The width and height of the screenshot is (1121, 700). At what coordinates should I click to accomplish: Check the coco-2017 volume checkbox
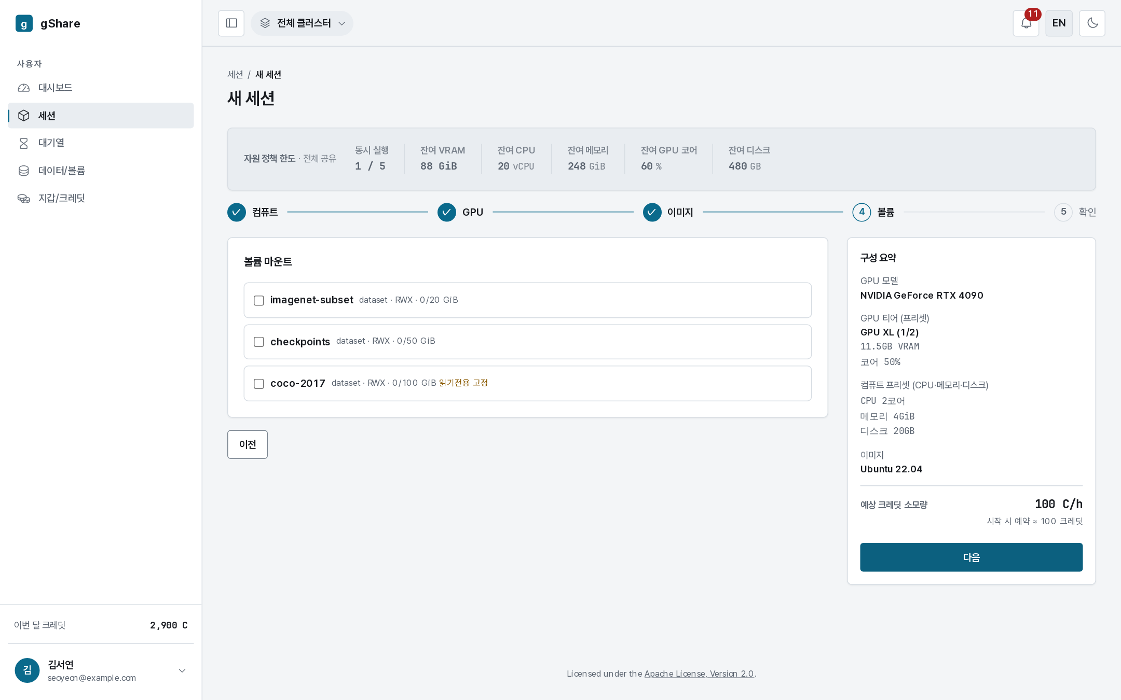point(259,384)
